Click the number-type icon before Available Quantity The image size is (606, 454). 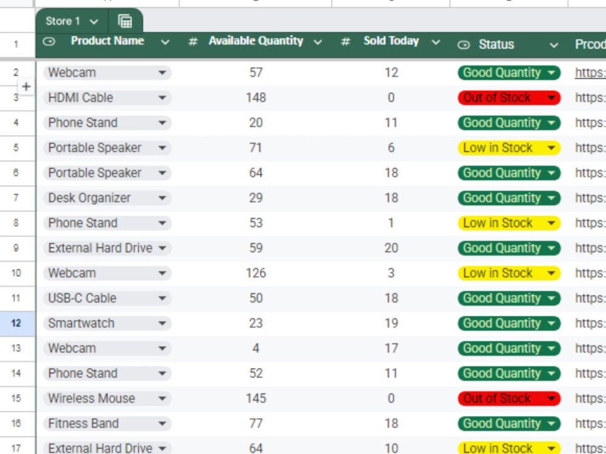[x=193, y=41]
